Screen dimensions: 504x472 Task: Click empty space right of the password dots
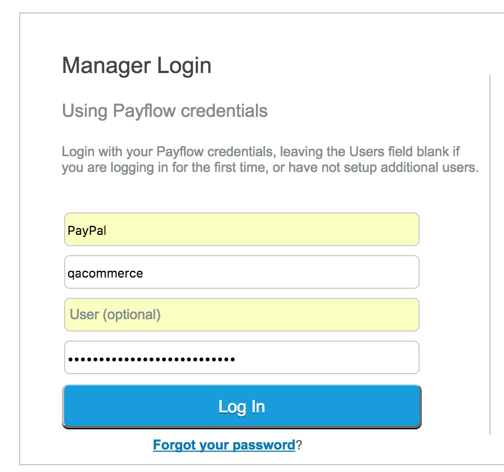326,358
